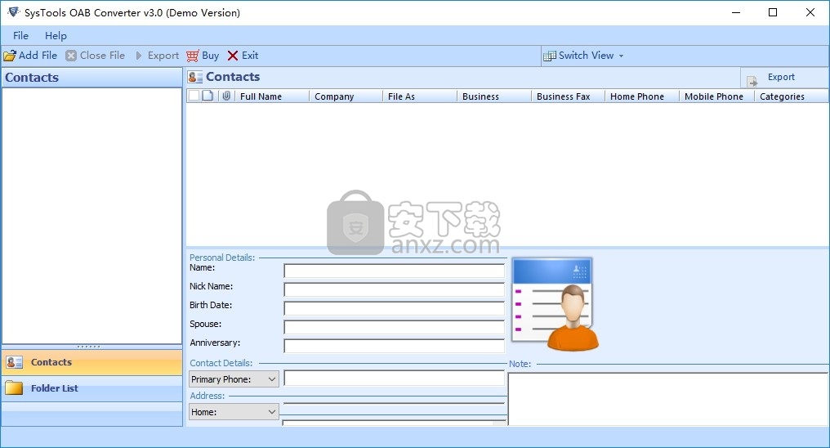Click the contact profile picture thumbnail
The image size is (830, 448).
click(x=555, y=304)
